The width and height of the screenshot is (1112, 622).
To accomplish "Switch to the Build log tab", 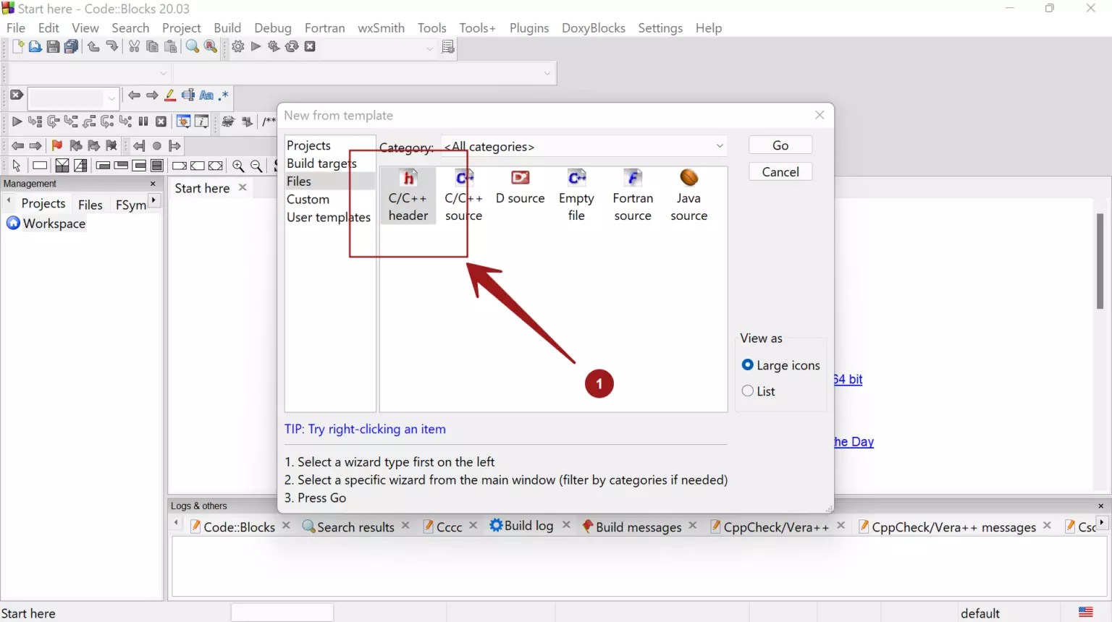I will pyautogui.click(x=521, y=526).
